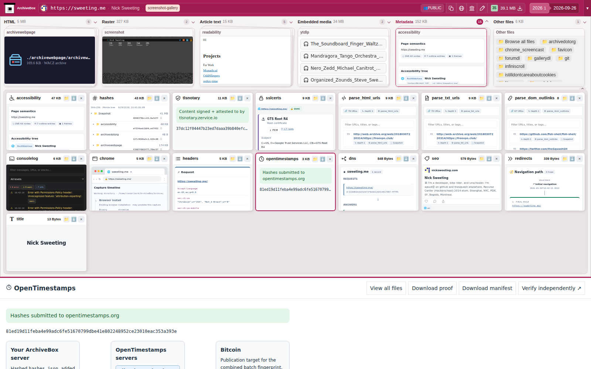
Task: Expand the Other files section chevron
Action: pyautogui.click(x=585, y=22)
